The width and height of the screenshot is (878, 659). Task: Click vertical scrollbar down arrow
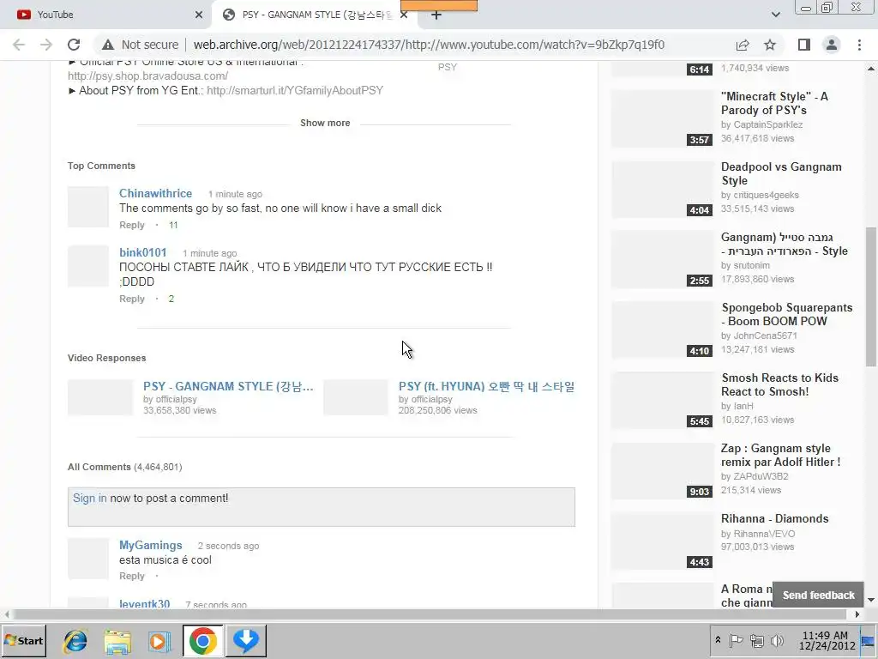[x=871, y=600]
